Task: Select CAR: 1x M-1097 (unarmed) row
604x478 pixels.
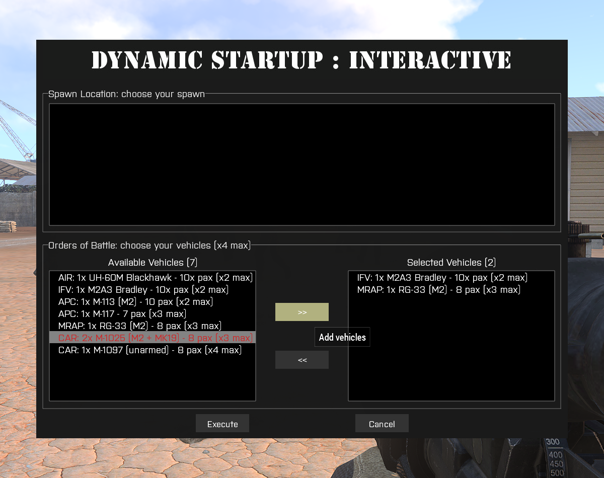Action: [153, 350]
